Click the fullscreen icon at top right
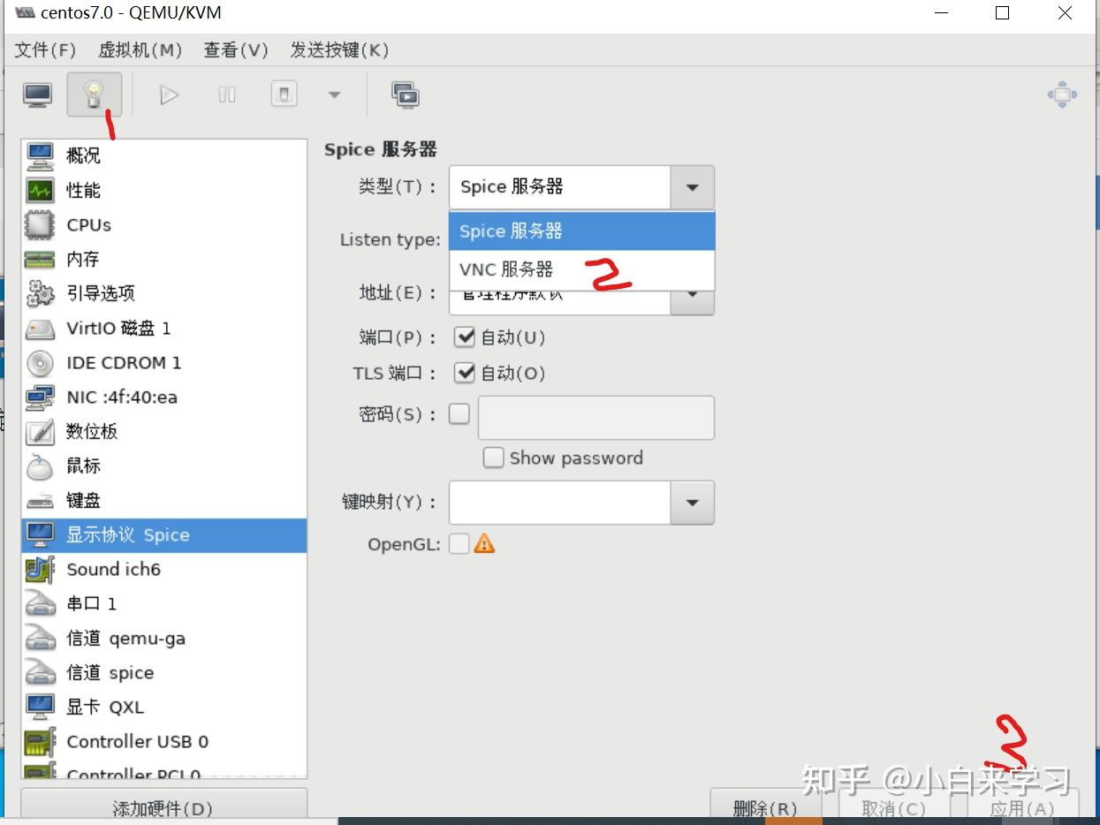The image size is (1100, 825). [1061, 95]
